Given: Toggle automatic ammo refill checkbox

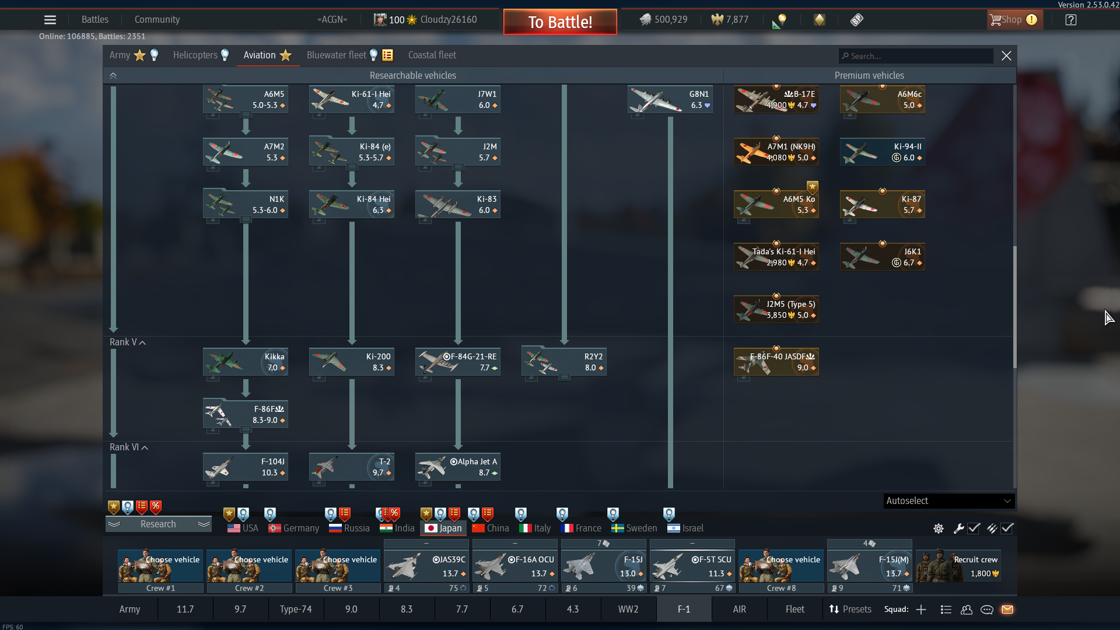Looking at the screenshot, I should 1007,528.
